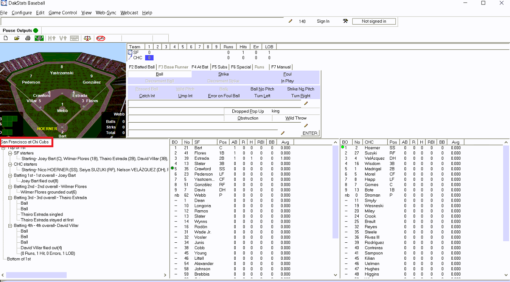This screenshot has width=510, height=282.
Task: Click the new game file icon
Action: [x=6, y=38]
